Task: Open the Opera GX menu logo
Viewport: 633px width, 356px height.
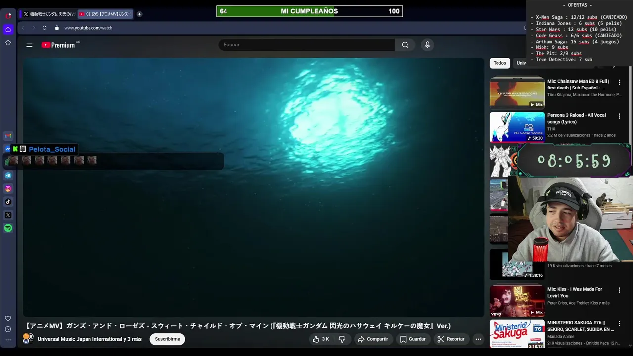Action: 8,15
